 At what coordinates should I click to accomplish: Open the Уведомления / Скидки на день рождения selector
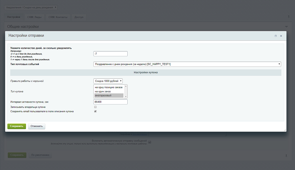tap(31, 7)
